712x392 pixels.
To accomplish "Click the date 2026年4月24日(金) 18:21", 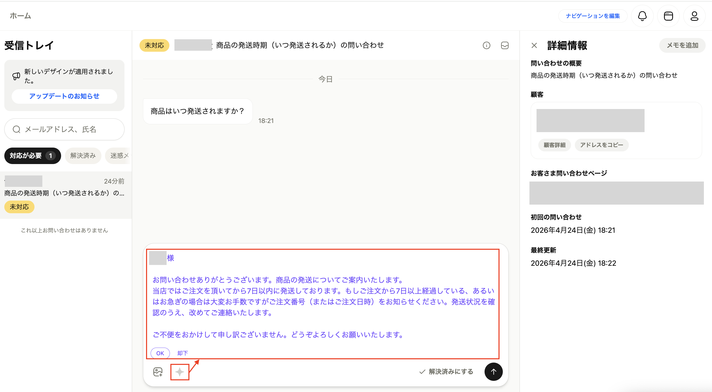I will click(x=573, y=230).
